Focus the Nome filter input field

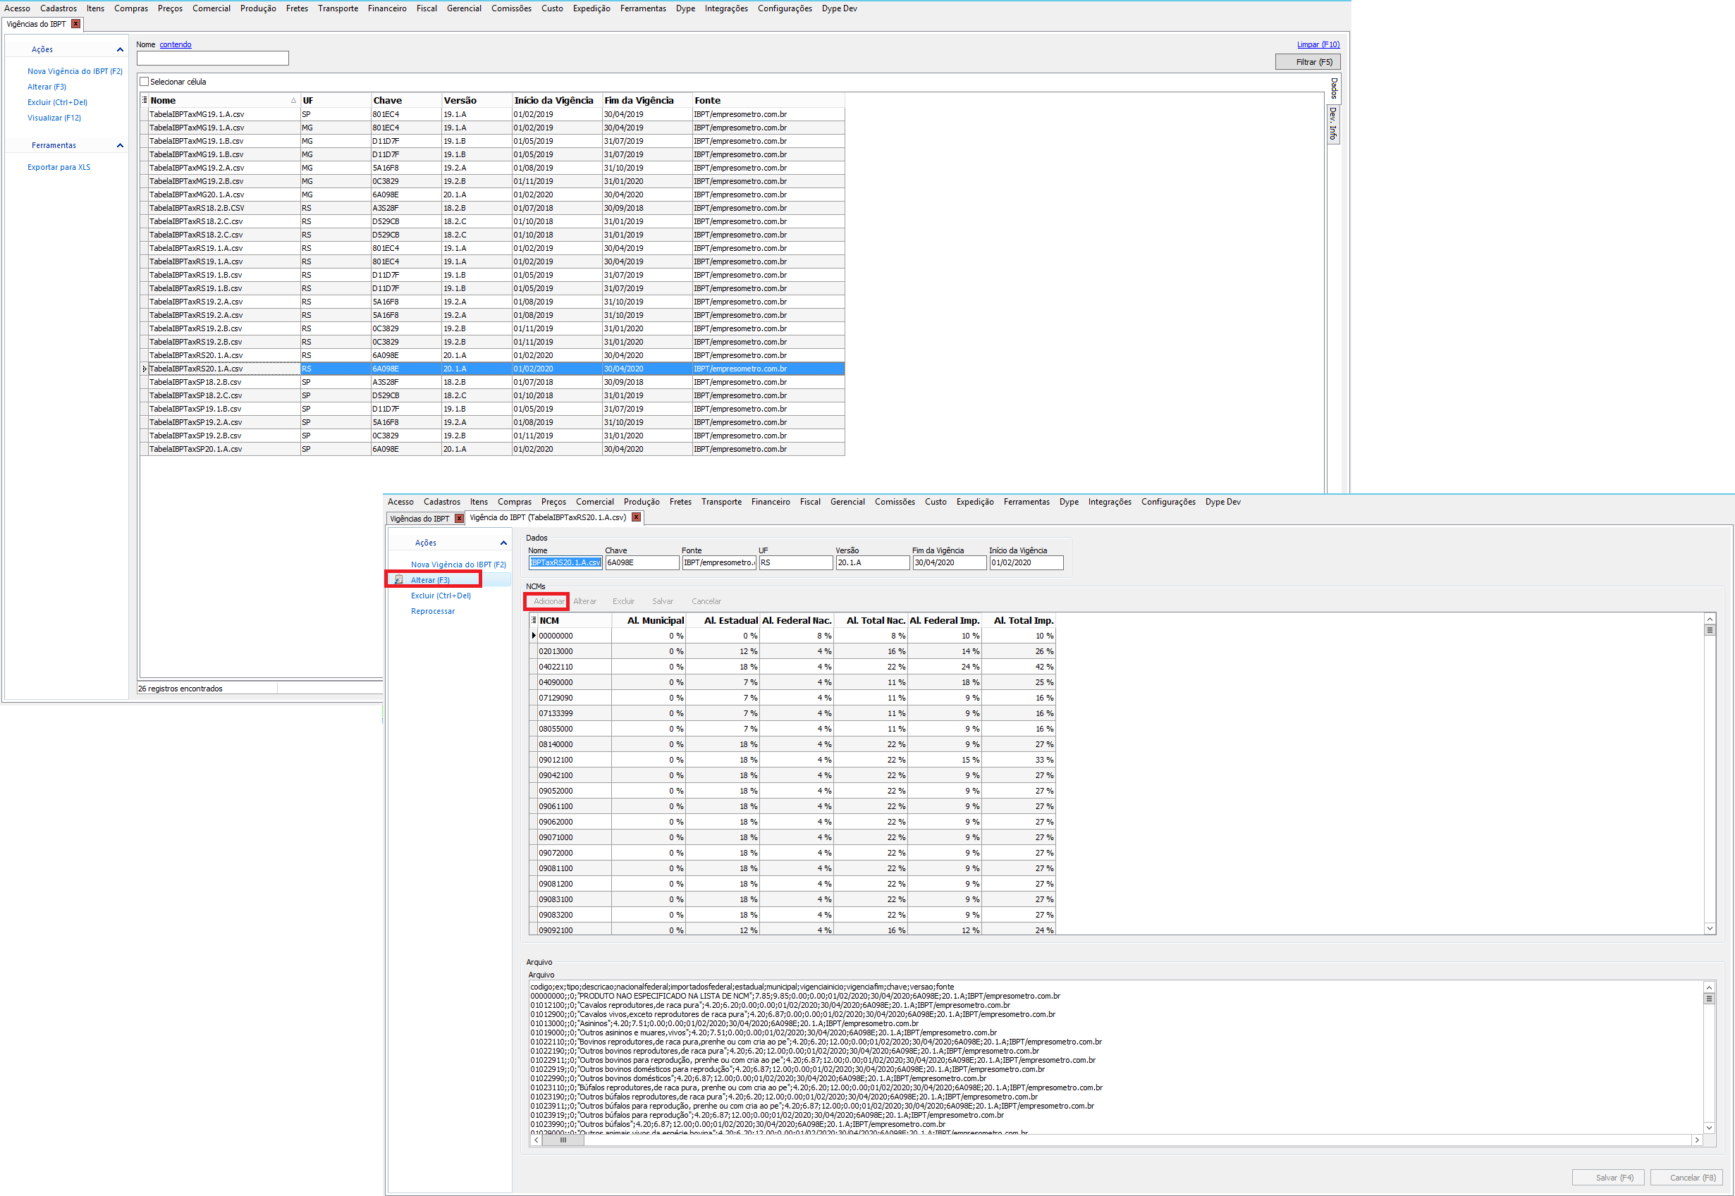[x=212, y=58]
